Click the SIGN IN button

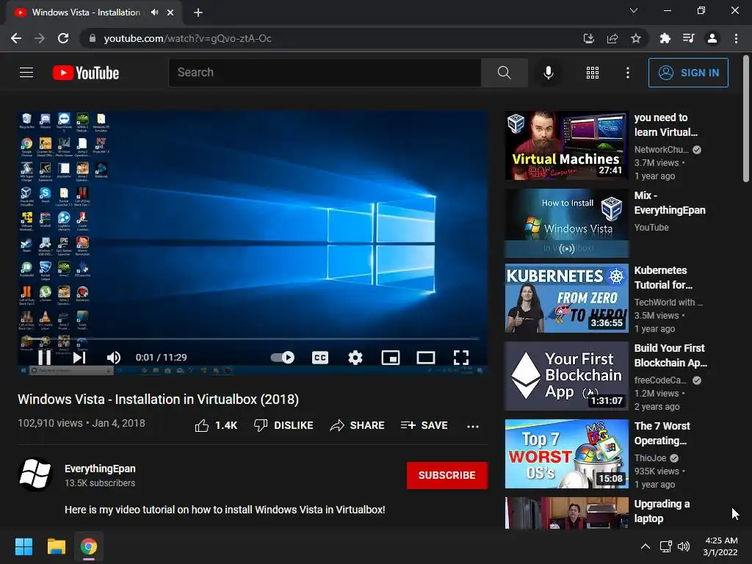(x=688, y=73)
